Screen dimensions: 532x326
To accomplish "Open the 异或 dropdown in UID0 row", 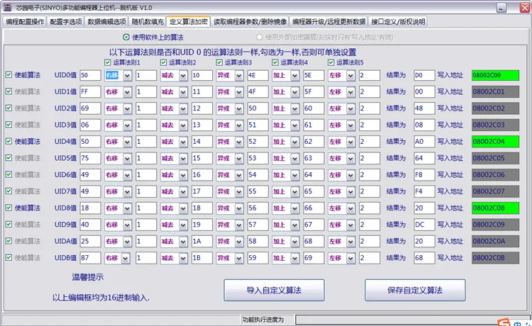I will [239, 76].
